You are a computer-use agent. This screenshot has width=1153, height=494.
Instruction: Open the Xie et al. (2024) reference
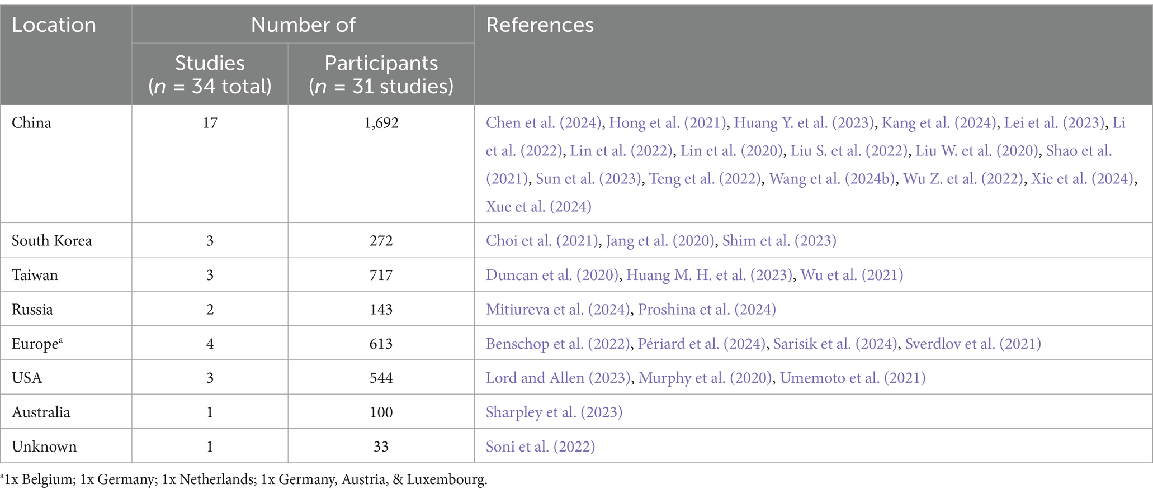click(1083, 179)
